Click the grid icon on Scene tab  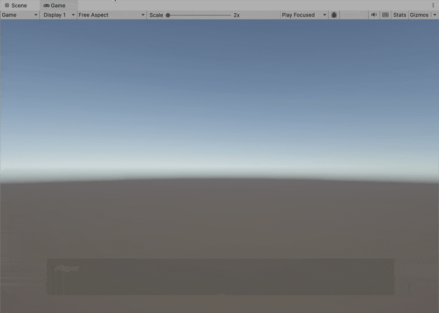click(7, 5)
